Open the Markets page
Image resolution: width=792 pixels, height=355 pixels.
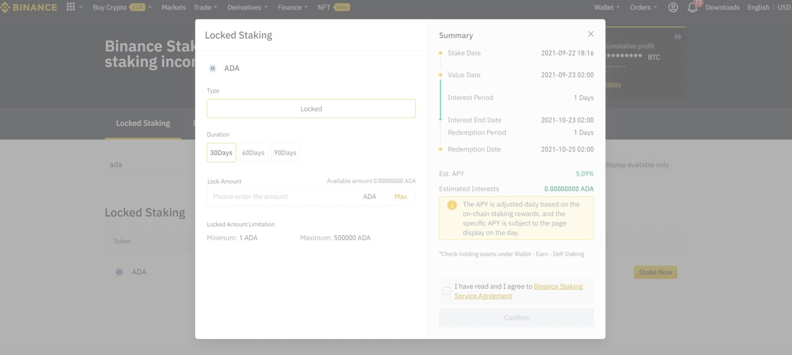point(174,7)
